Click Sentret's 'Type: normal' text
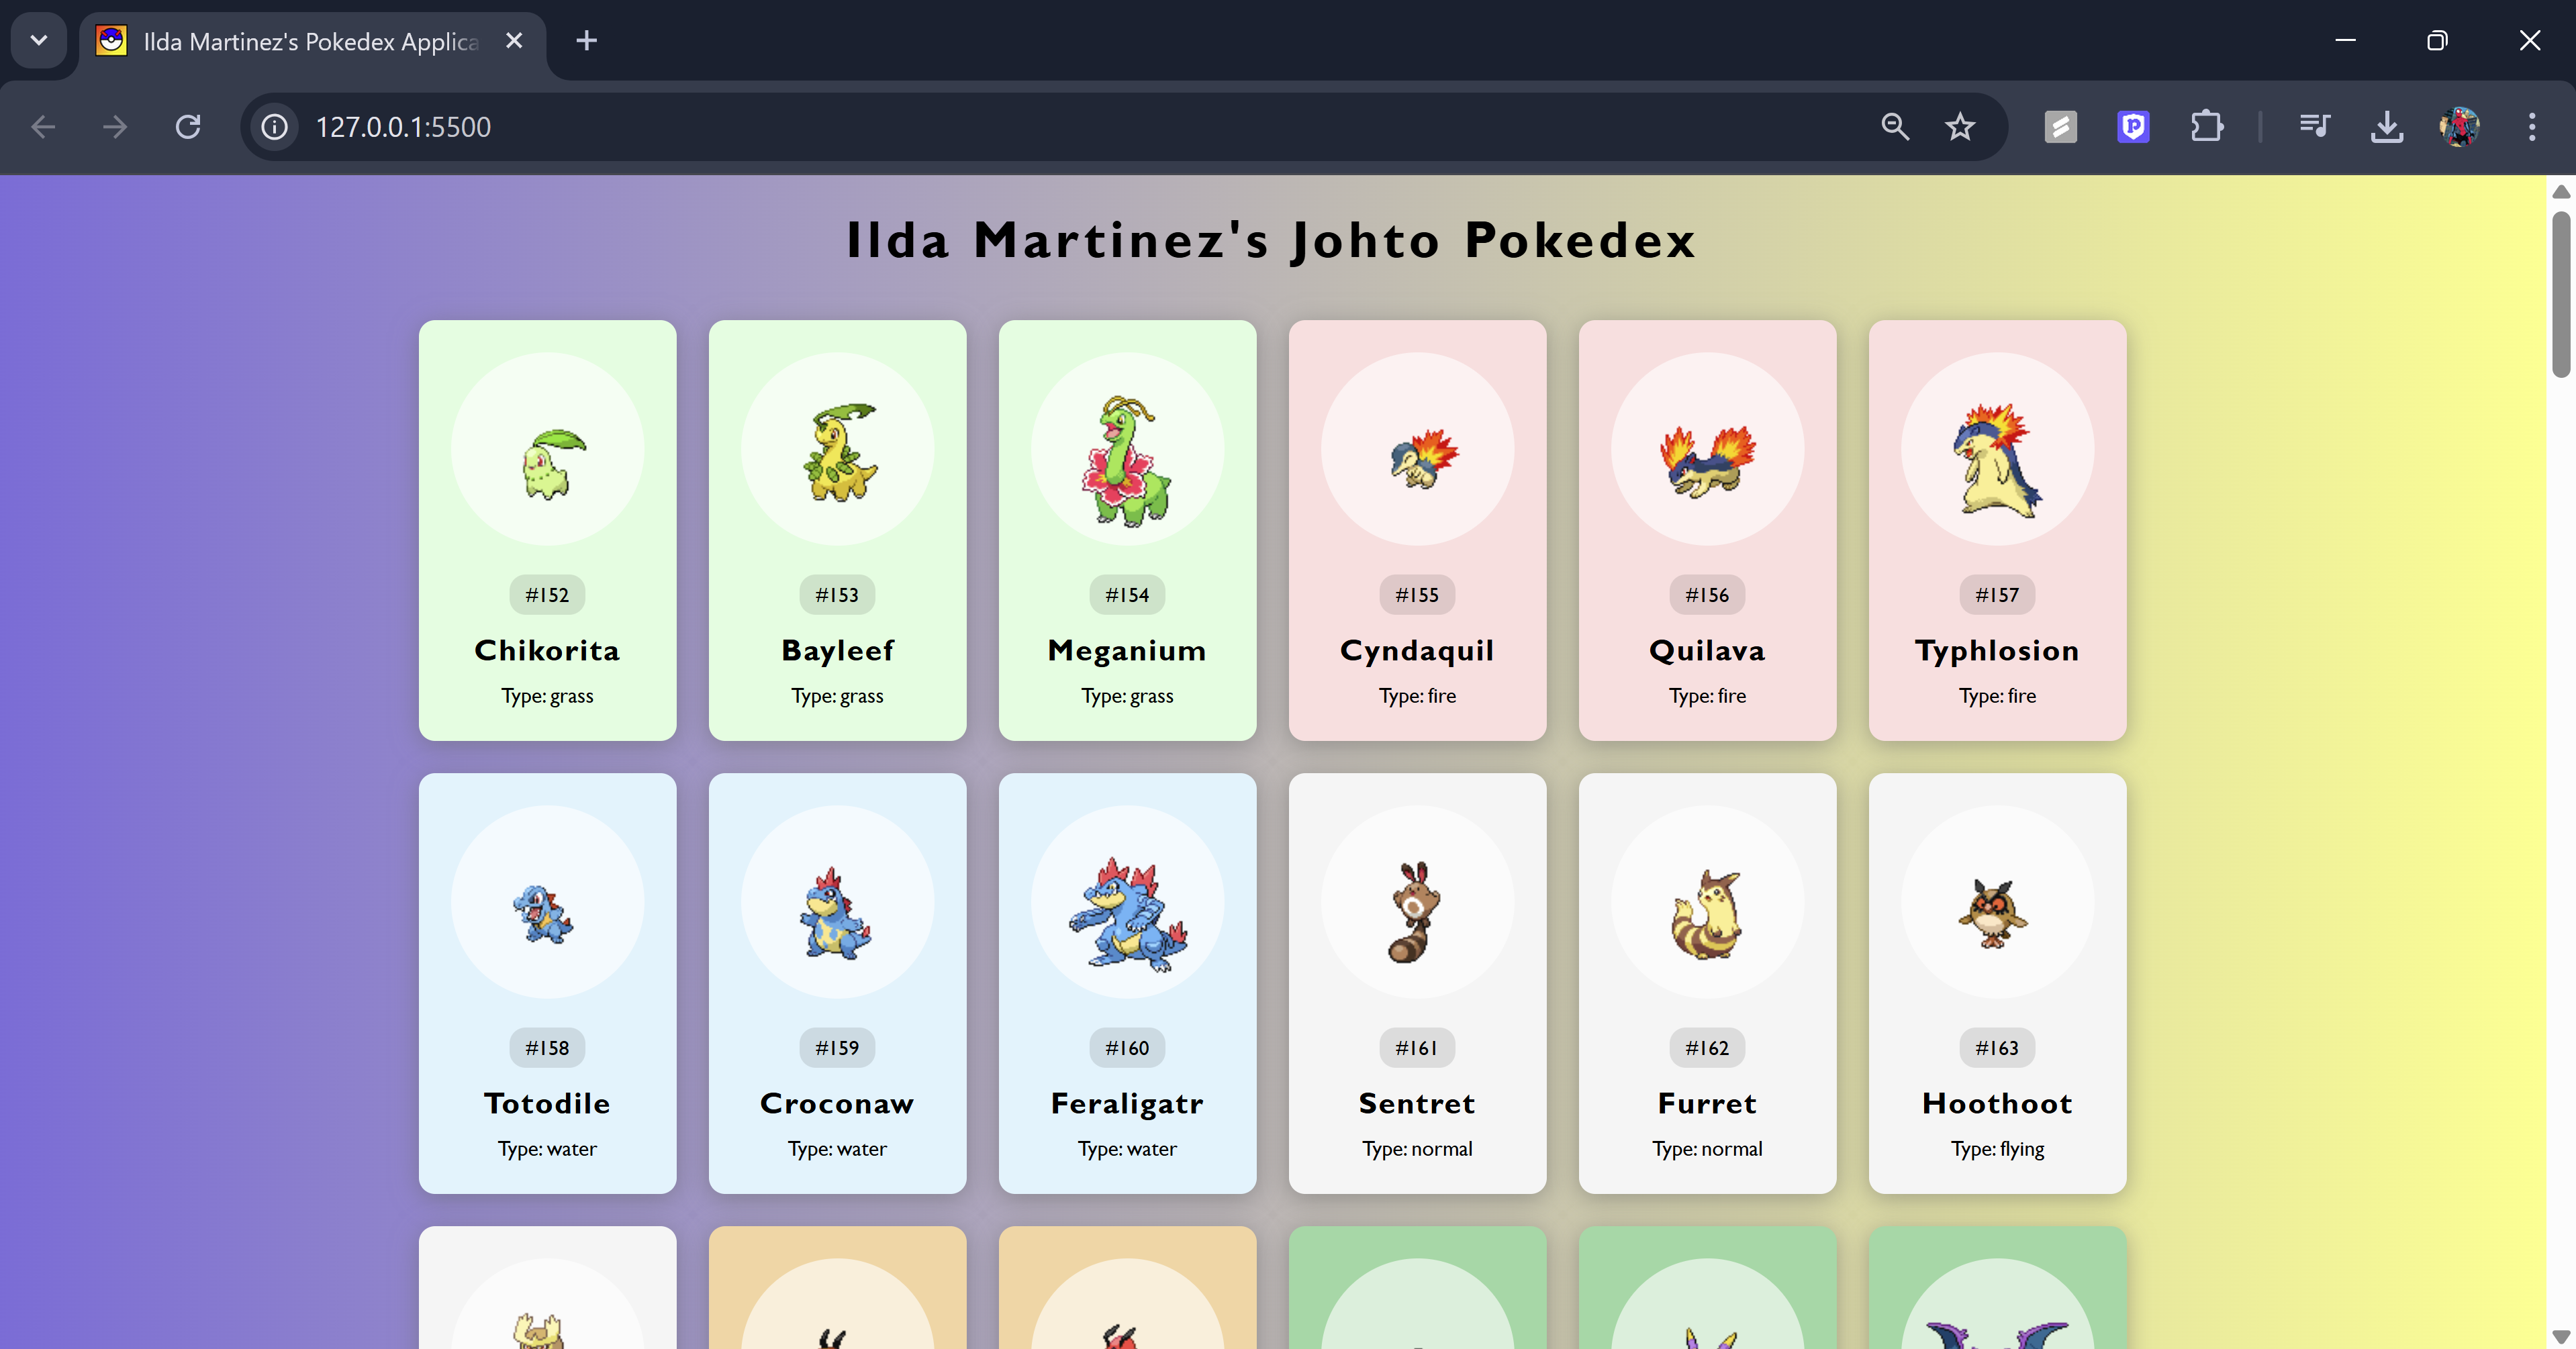The image size is (2576, 1349). [1417, 1149]
